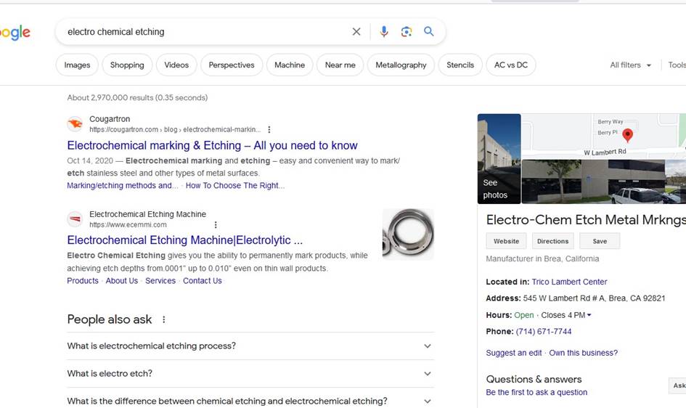Select the Metallography filter chip
This screenshot has height=408, width=686.
click(x=401, y=65)
